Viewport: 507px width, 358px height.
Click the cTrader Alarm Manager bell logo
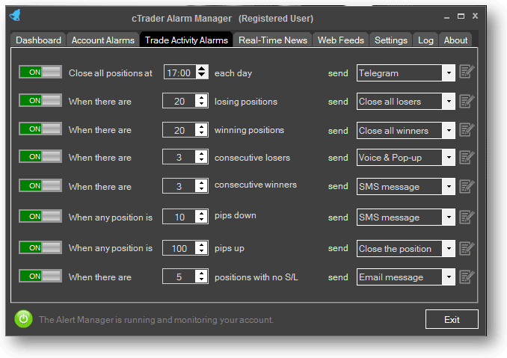[x=15, y=15]
